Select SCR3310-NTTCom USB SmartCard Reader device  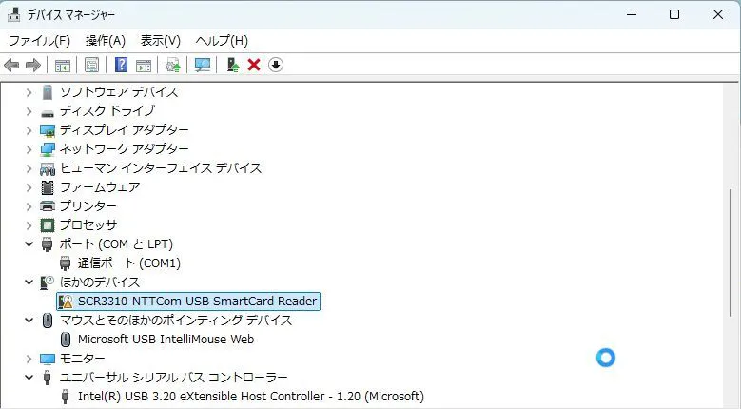(x=197, y=302)
